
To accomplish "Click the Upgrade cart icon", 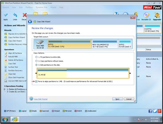I will (x=157, y=15).
